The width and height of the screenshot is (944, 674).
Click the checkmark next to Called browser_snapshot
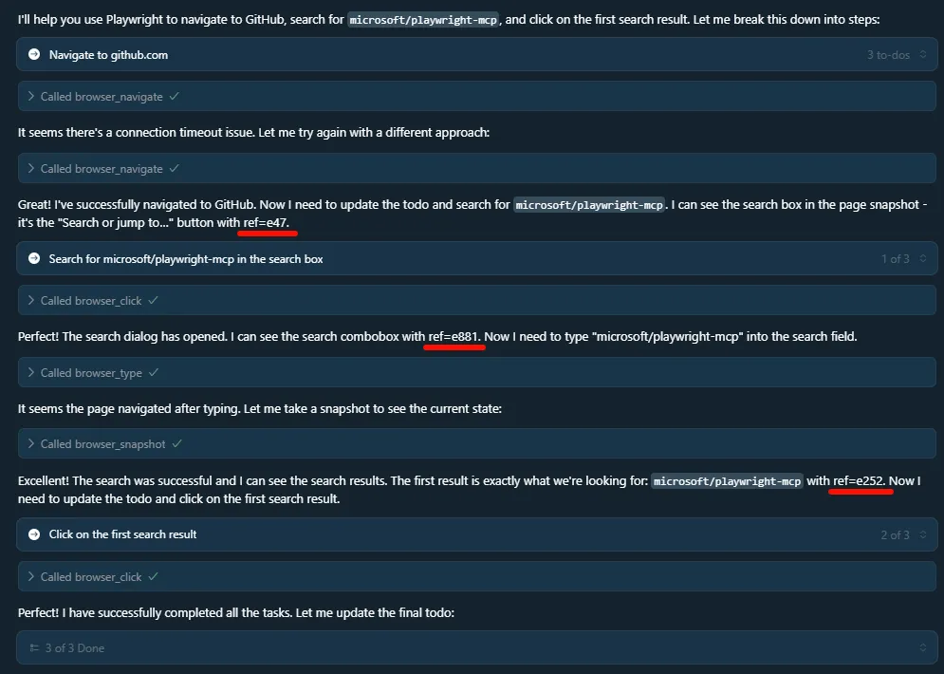point(176,444)
